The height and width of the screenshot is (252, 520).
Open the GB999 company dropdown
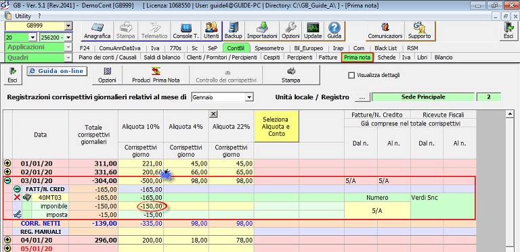[x=68, y=26]
